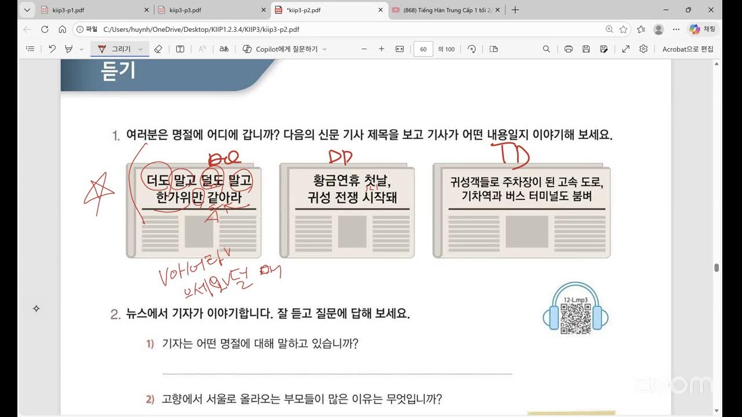Screen dimensions: 742x417
Task: Open browser settings and more menu
Action: (676, 29)
